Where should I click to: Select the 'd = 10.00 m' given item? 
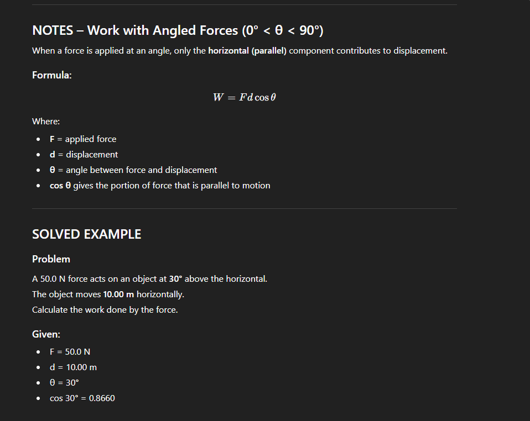[x=73, y=367]
